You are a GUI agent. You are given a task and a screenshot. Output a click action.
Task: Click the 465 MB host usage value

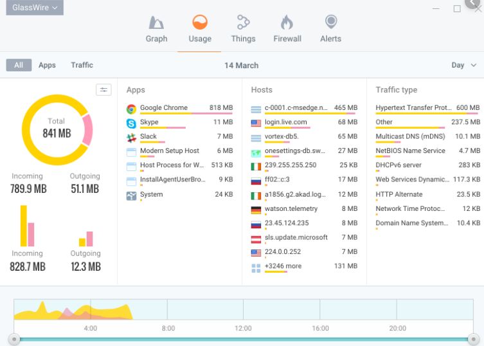(x=346, y=107)
